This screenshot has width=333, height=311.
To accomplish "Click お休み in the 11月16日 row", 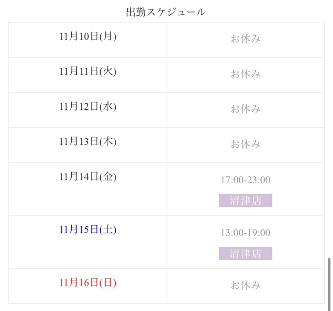I will coord(245,286).
